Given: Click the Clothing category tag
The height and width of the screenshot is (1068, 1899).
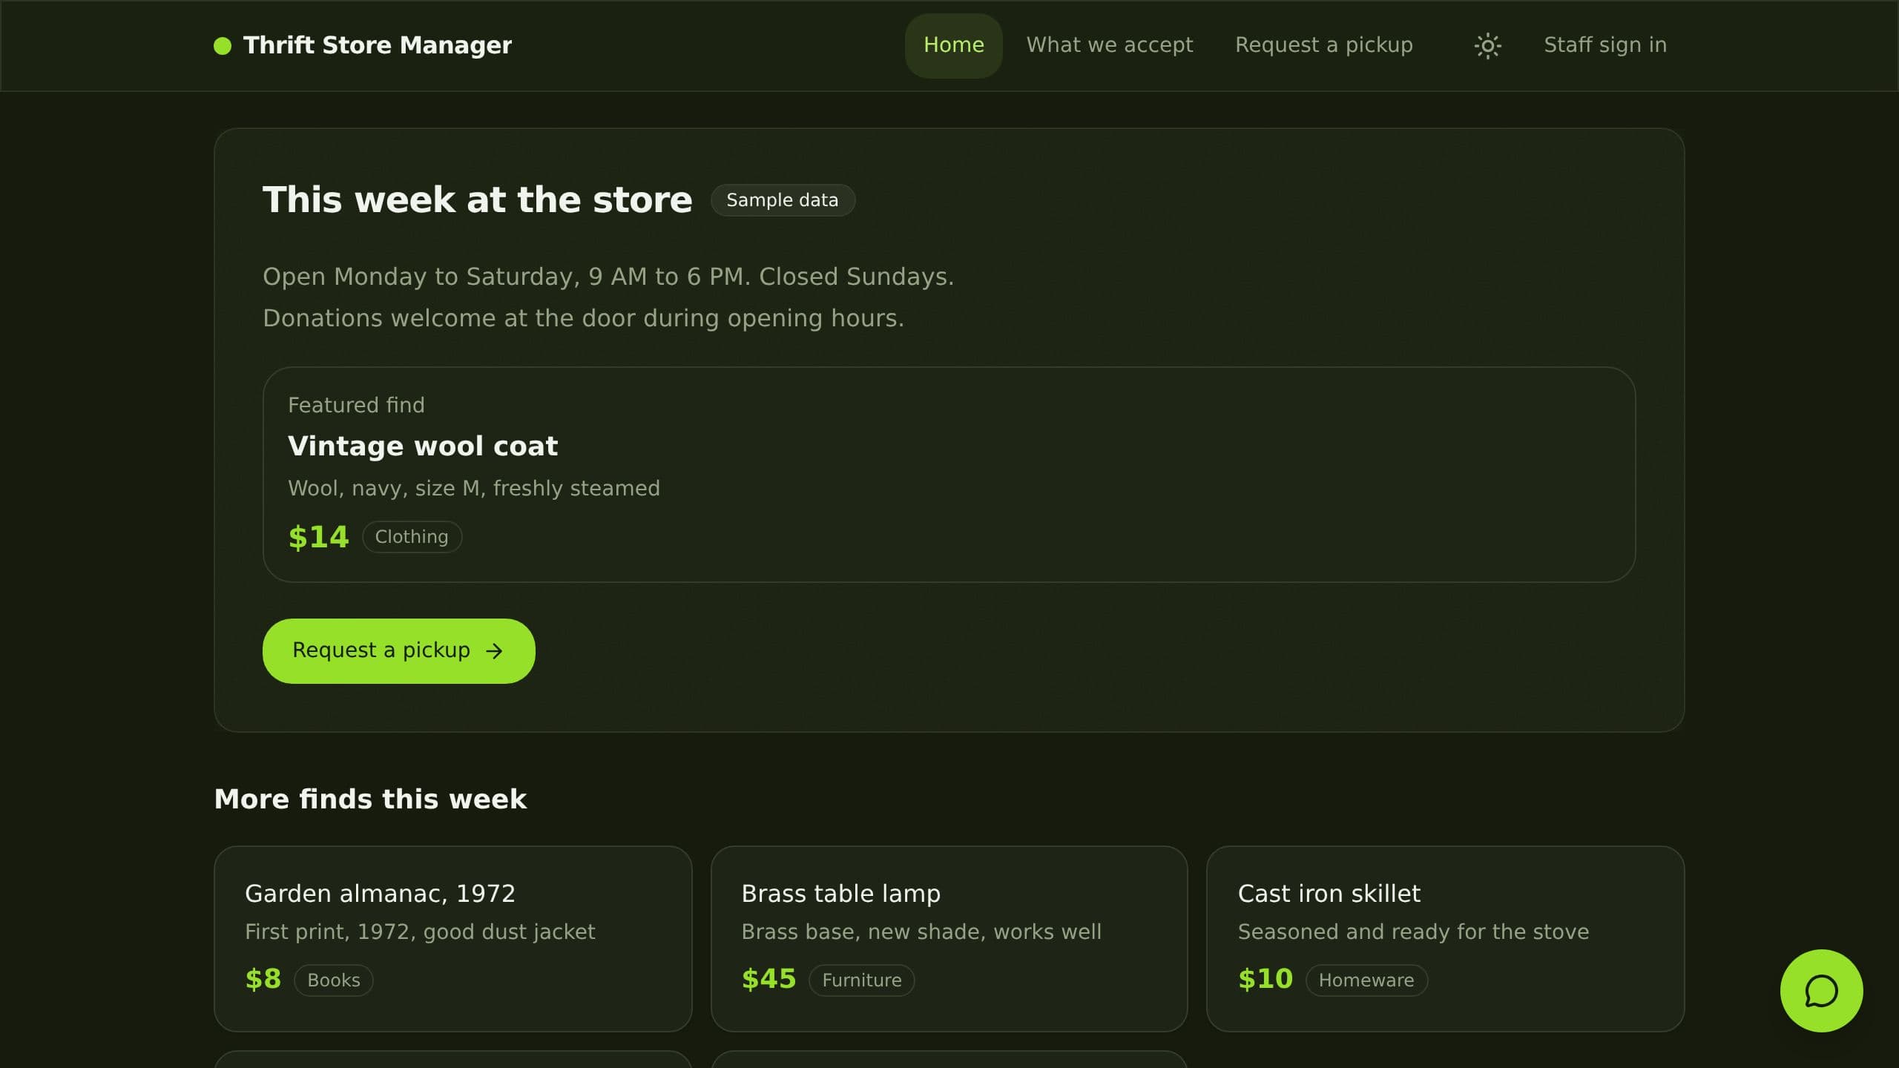Looking at the screenshot, I should [x=412, y=537].
